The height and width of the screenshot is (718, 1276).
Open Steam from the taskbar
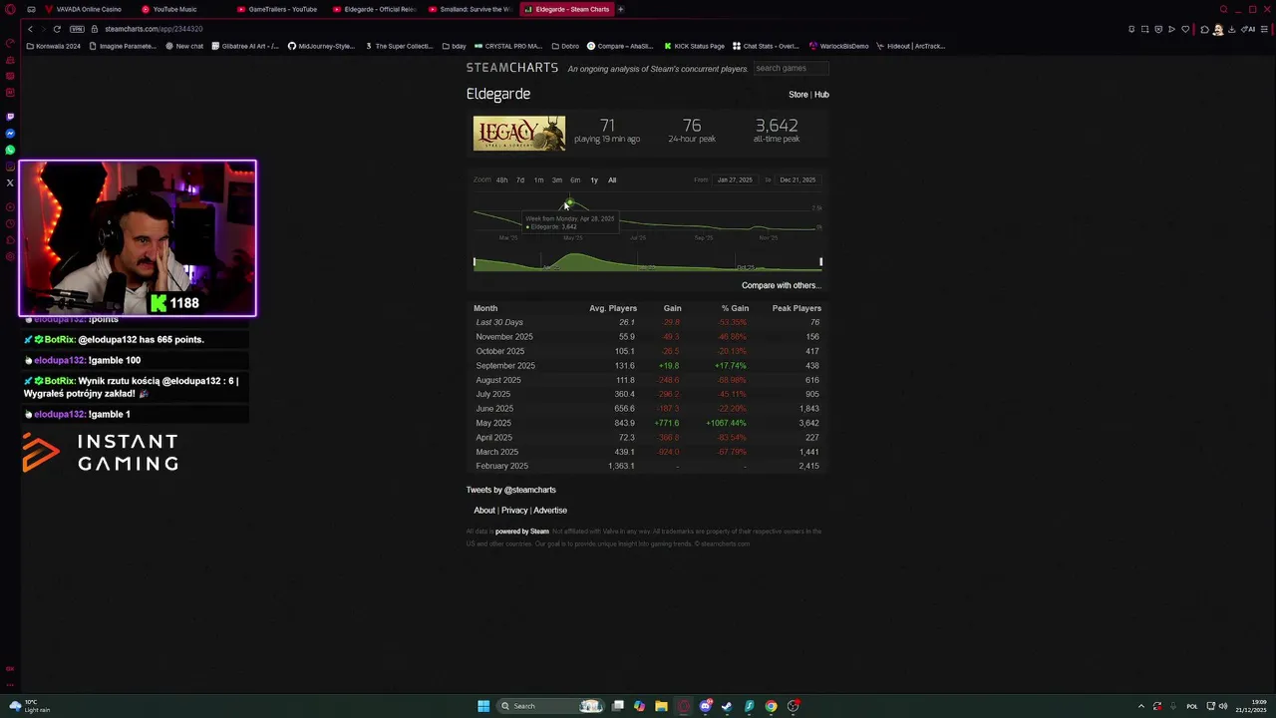(727, 706)
